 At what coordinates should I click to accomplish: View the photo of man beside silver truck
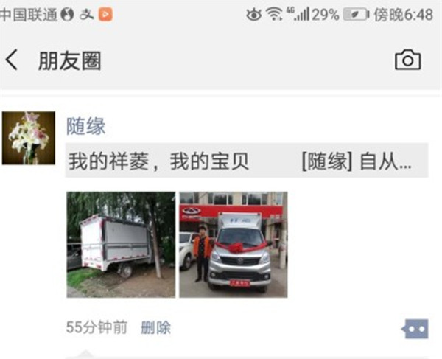[x=234, y=245]
